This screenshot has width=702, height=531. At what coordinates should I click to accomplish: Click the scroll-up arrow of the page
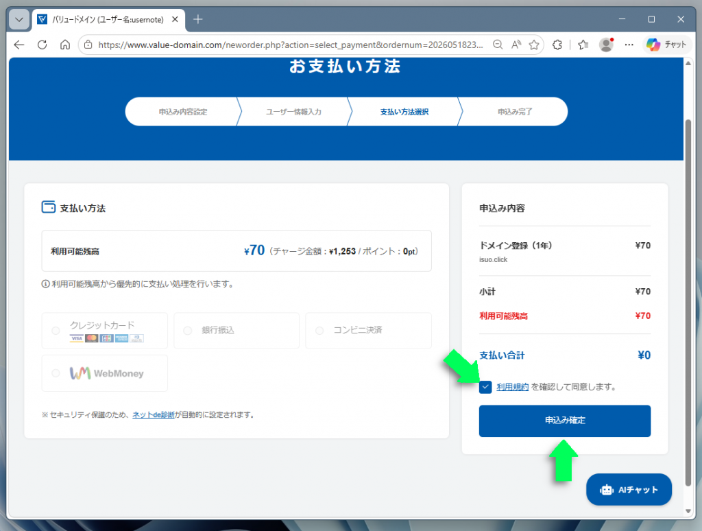click(688, 63)
